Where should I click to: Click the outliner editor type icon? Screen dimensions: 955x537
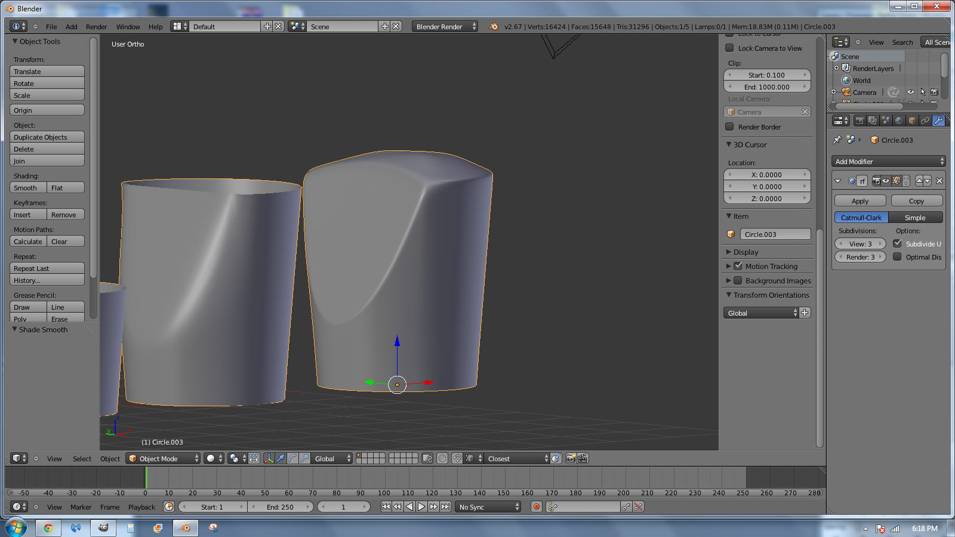point(840,42)
